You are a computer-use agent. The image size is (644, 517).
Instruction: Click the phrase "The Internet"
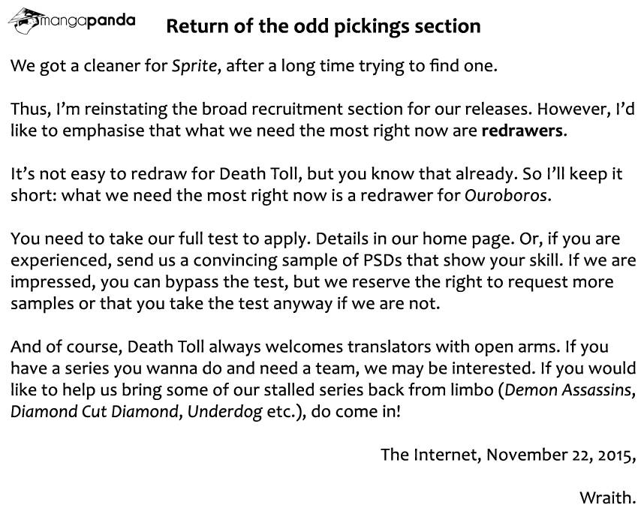pos(429,455)
